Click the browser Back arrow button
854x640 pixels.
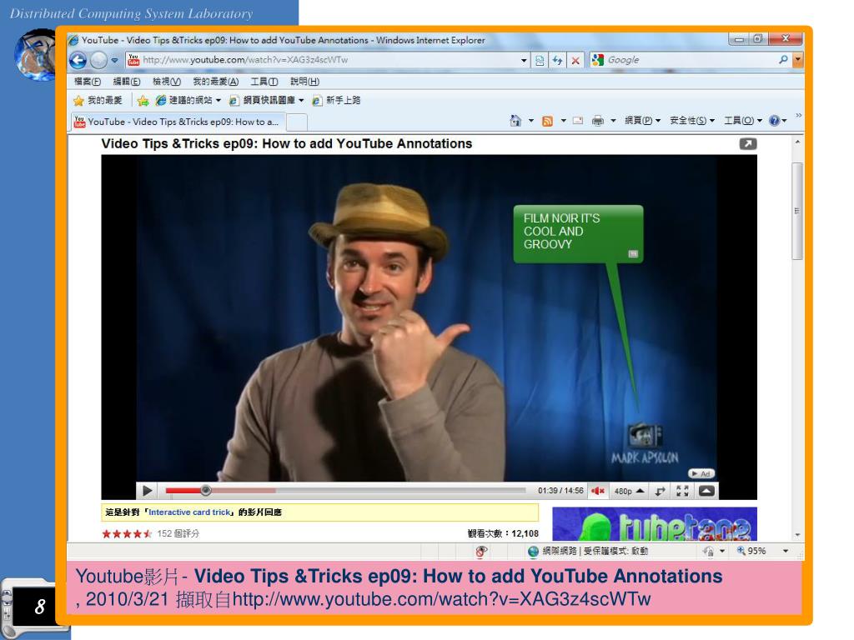coord(78,60)
